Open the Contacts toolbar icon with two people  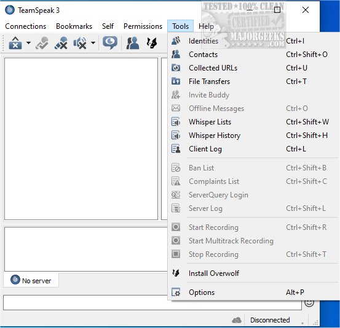[132, 43]
